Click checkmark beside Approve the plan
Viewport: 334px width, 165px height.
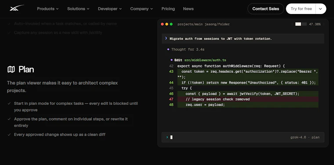9,119
